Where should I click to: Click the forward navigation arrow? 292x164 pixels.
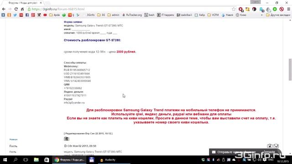(10, 9)
